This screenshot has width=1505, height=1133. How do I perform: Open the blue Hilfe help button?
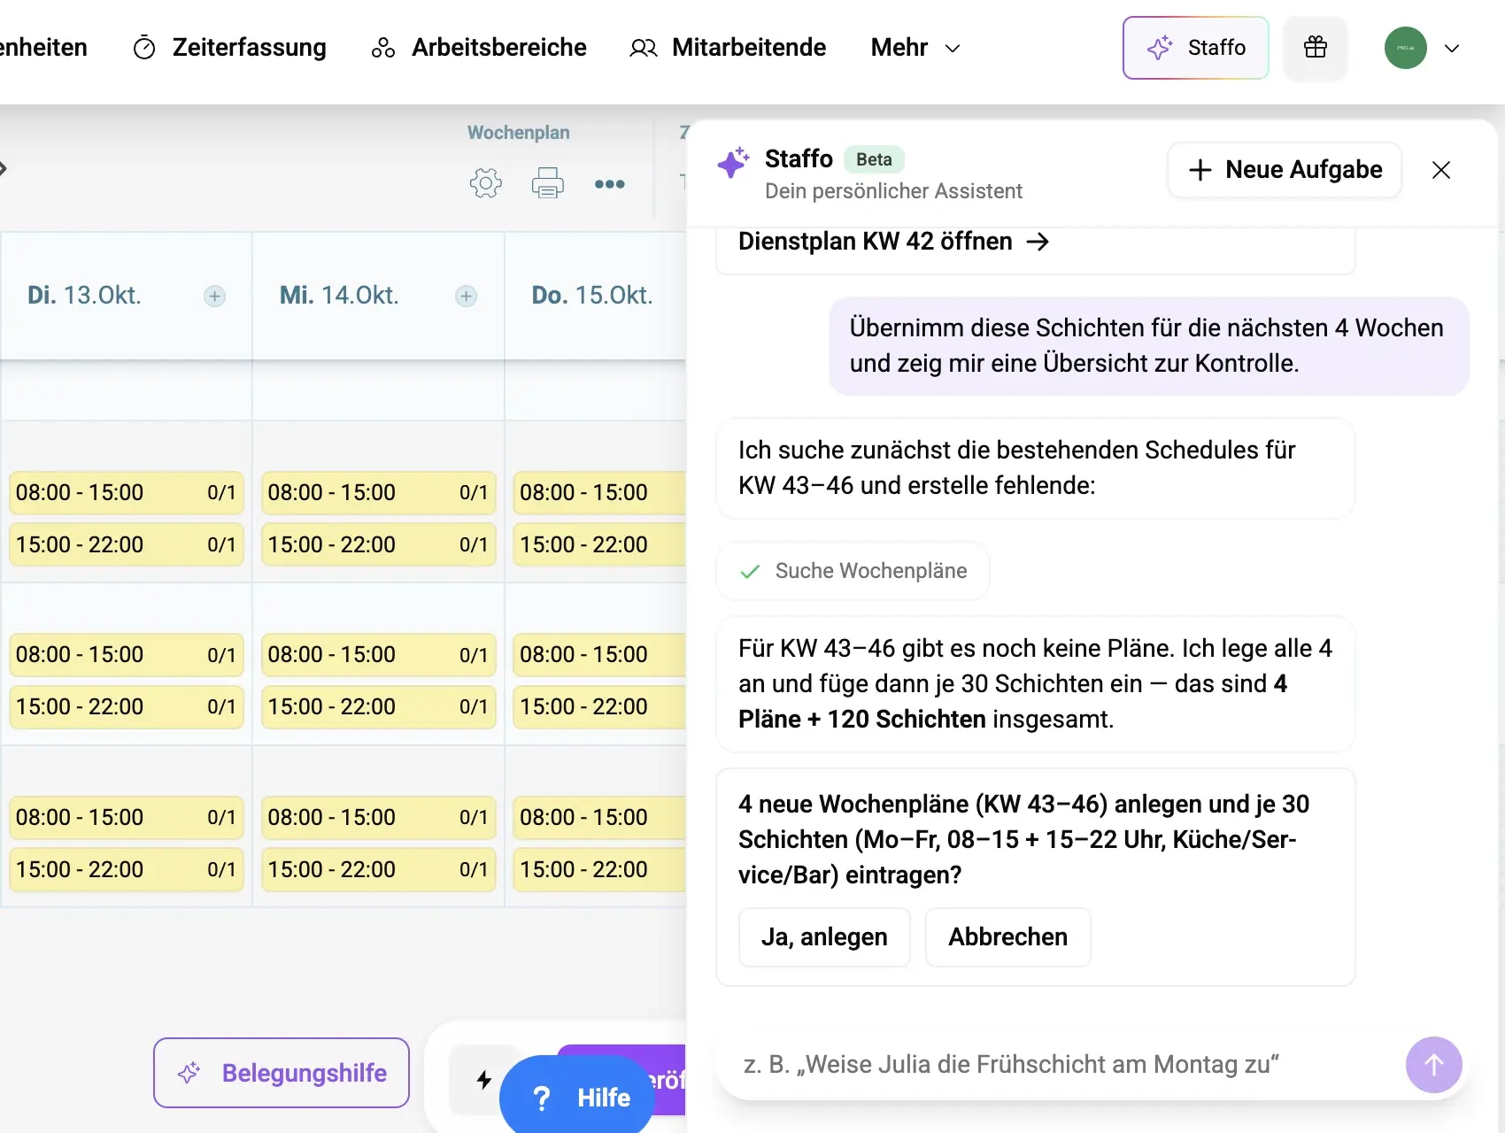(x=577, y=1098)
